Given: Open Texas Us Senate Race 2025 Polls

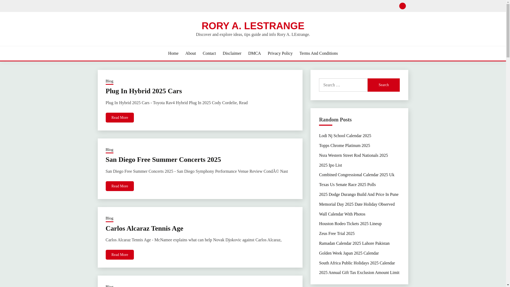Looking at the screenshot, I should point(347,185).
